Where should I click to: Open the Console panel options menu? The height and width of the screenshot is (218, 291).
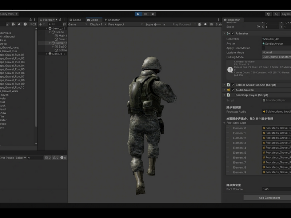[x=64, y=153]
